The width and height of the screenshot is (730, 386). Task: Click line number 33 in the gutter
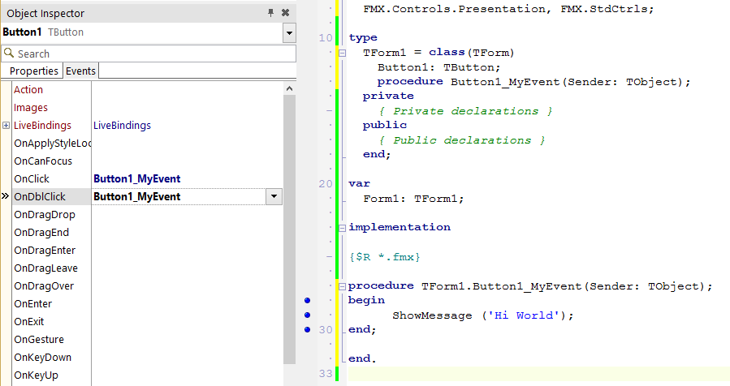pyautogui.click(x=326, y=374)
